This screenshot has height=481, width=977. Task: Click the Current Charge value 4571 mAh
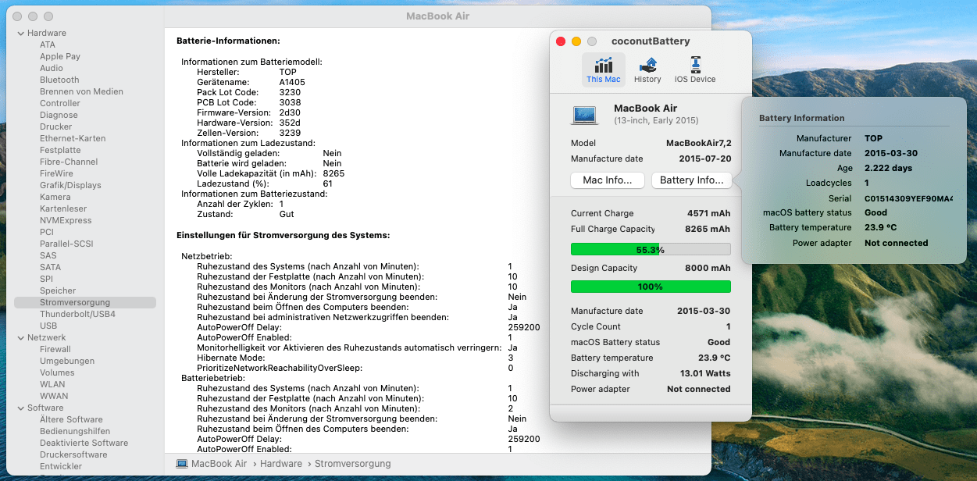[709, 213]
